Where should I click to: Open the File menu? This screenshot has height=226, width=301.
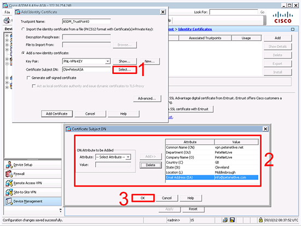coord(7,12)
